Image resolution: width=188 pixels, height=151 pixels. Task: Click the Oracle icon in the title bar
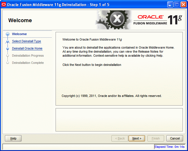[4, 5]
